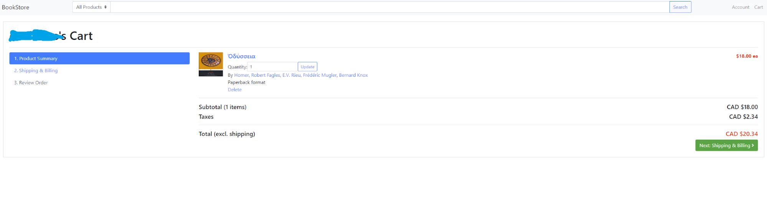This screenshot has height=201, width=767.
Task: Open author E.V. Rieu link
Action: pos(291,75)
